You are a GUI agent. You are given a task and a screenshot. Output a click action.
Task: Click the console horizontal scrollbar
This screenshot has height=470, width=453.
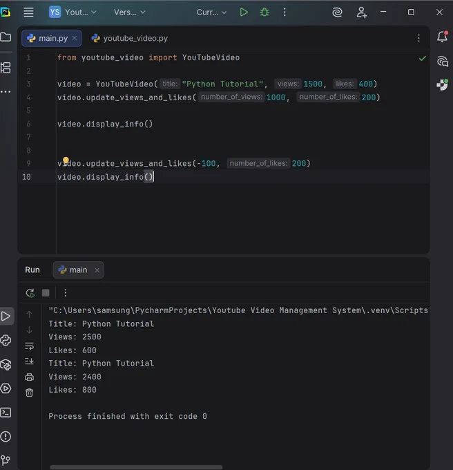[x=136, y=467]
